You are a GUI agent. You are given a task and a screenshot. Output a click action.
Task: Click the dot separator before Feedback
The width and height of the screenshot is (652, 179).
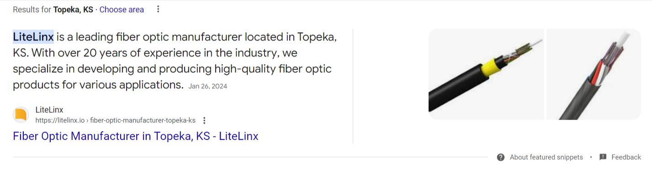click(591, 157)
